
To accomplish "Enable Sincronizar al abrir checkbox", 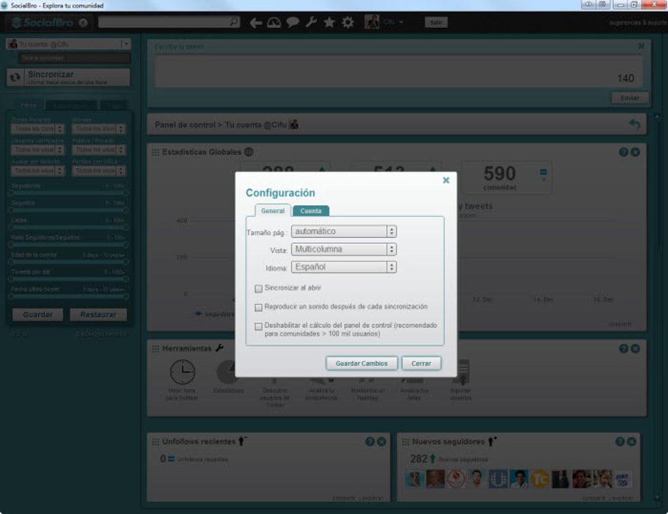I will pos(258,288).
